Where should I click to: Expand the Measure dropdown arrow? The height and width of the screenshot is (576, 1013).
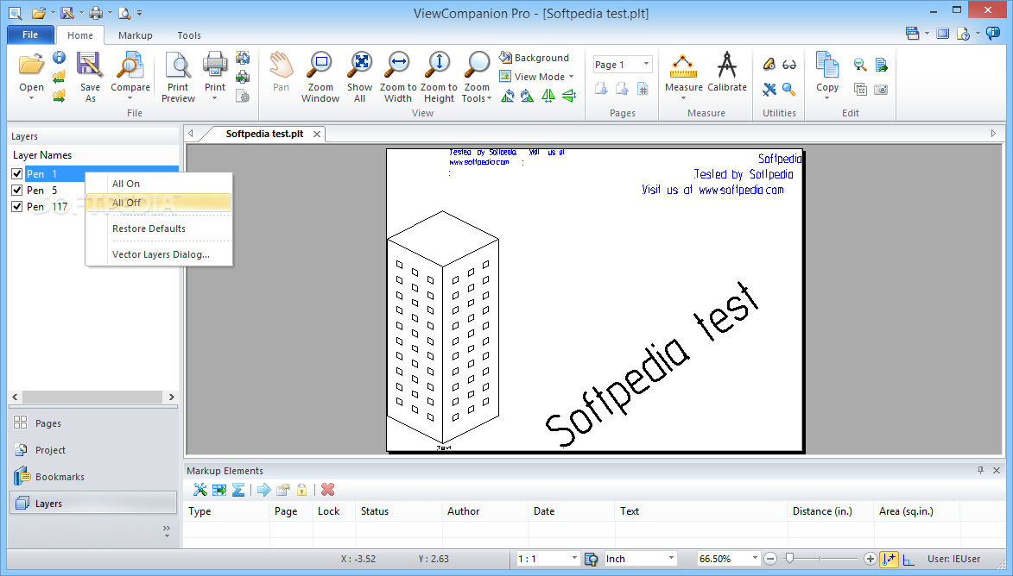pos(683,98)
